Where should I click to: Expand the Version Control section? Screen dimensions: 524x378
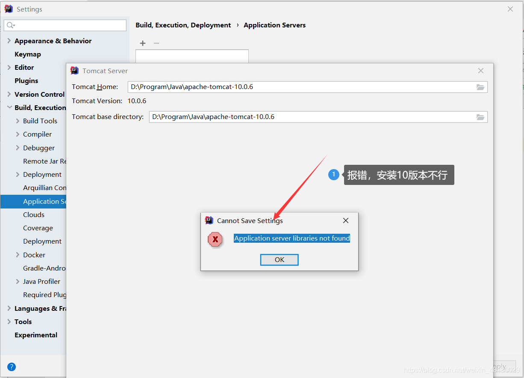(9, 94)
